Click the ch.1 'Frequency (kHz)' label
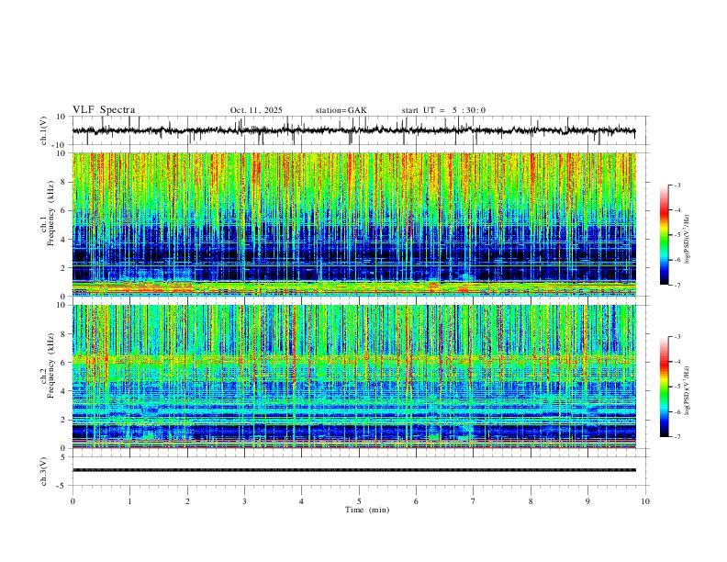The width and height of the screenshot is (727, 562). point(51,214)
